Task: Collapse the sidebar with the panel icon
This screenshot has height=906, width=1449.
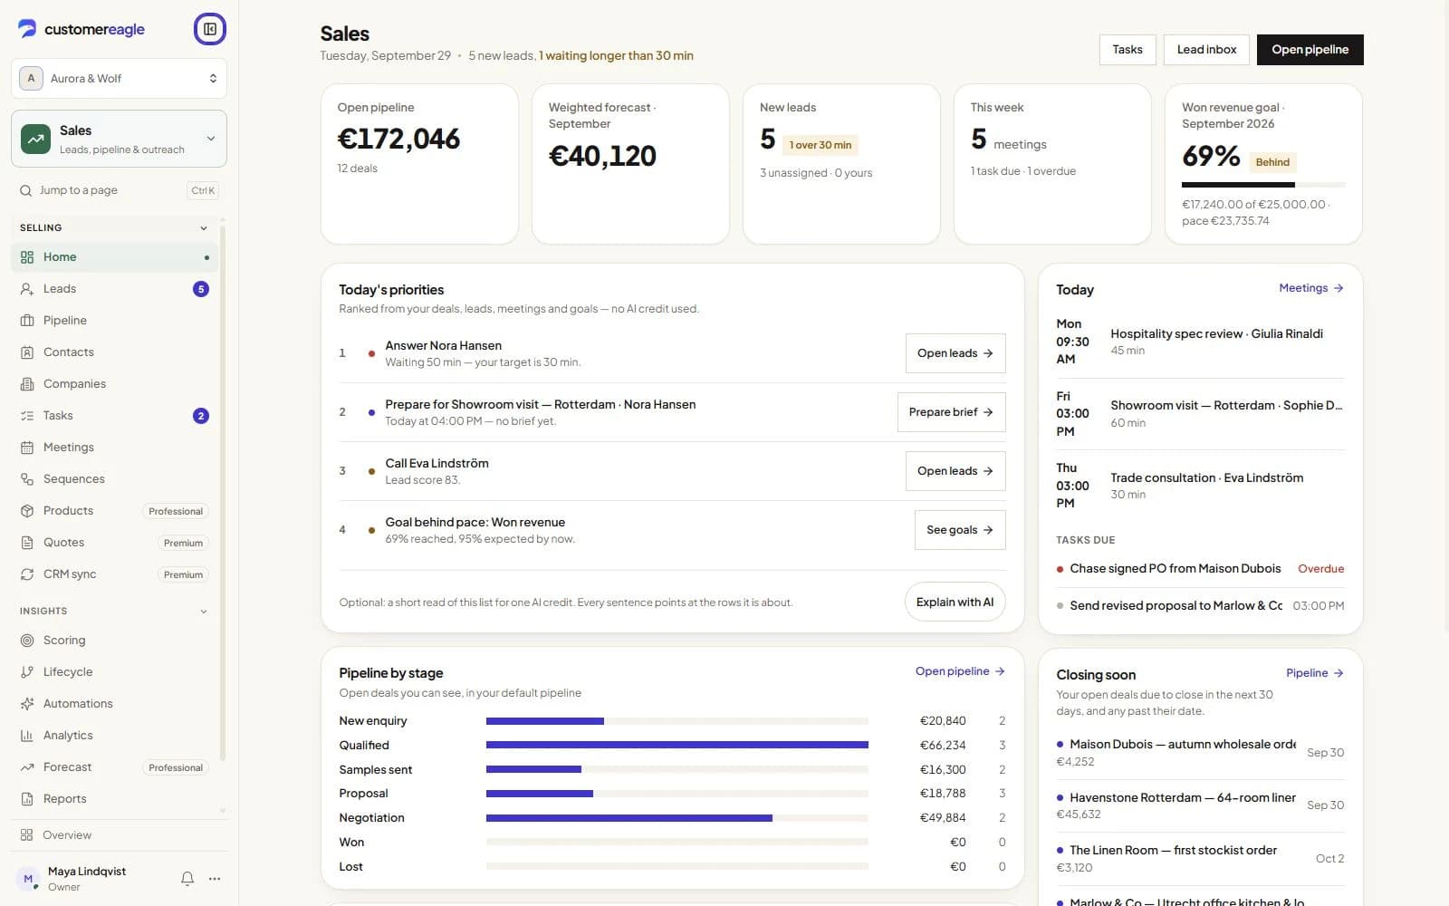Action: 210,29
